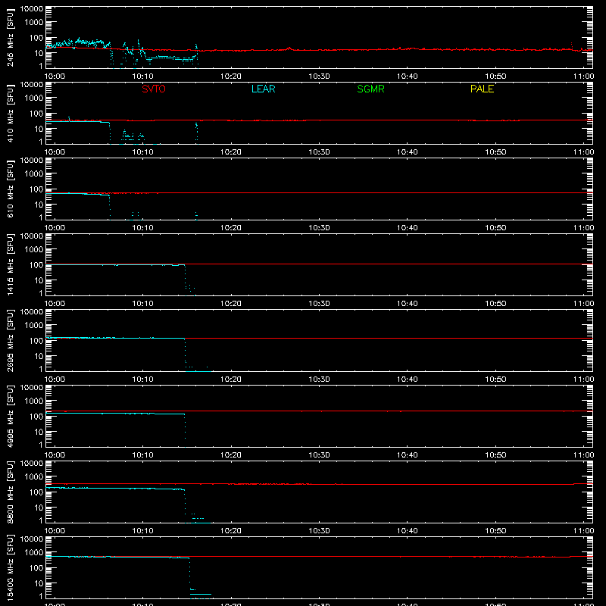Click the 10:50 time label of 610 MHz plot
The height and width of the screenshot is (606, 606).
[x=495, y=228]
